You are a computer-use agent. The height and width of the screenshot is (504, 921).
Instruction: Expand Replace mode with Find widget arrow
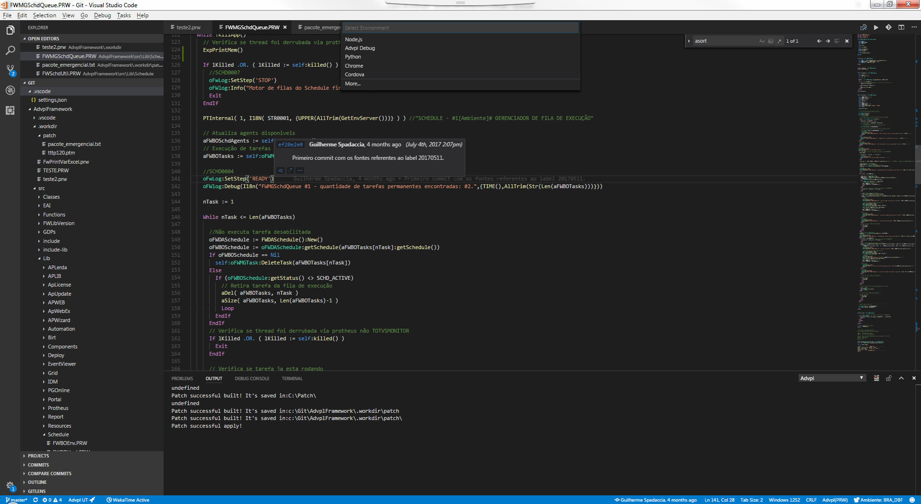(x=689, y=41)
